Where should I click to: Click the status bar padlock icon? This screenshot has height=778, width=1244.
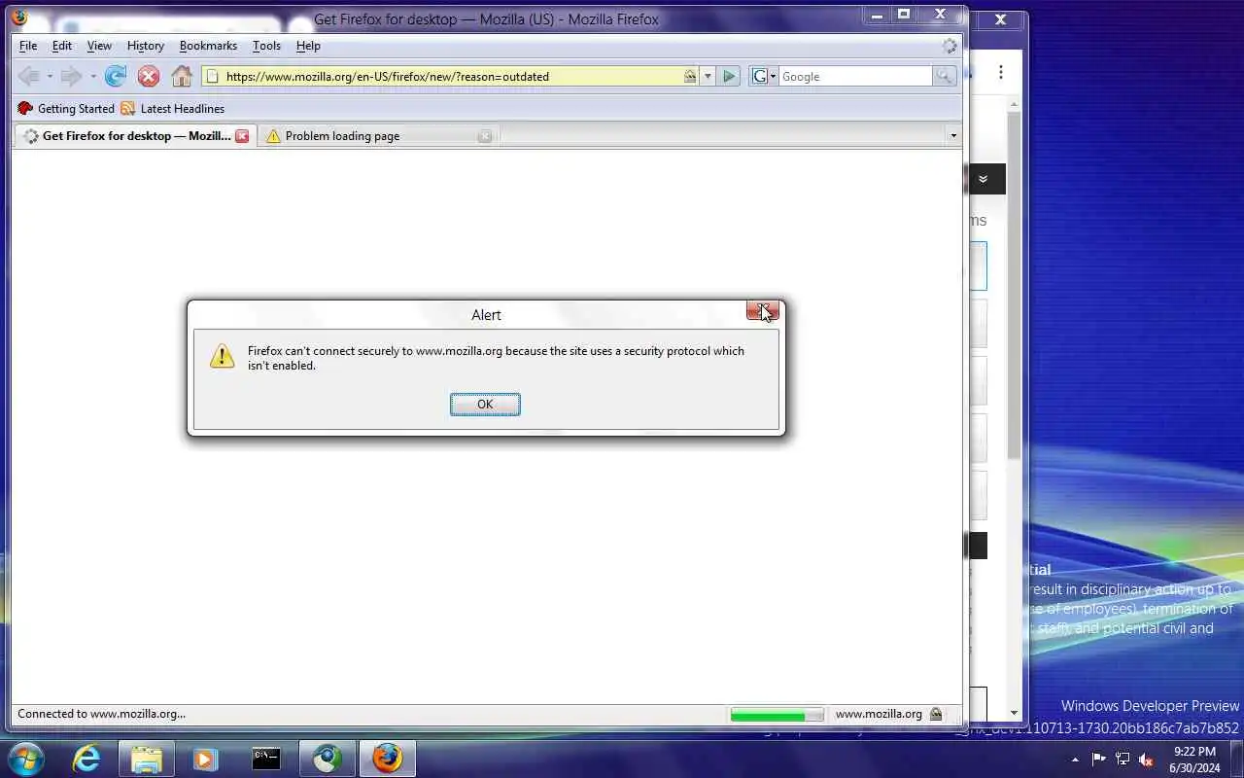[x=936, y=714]
